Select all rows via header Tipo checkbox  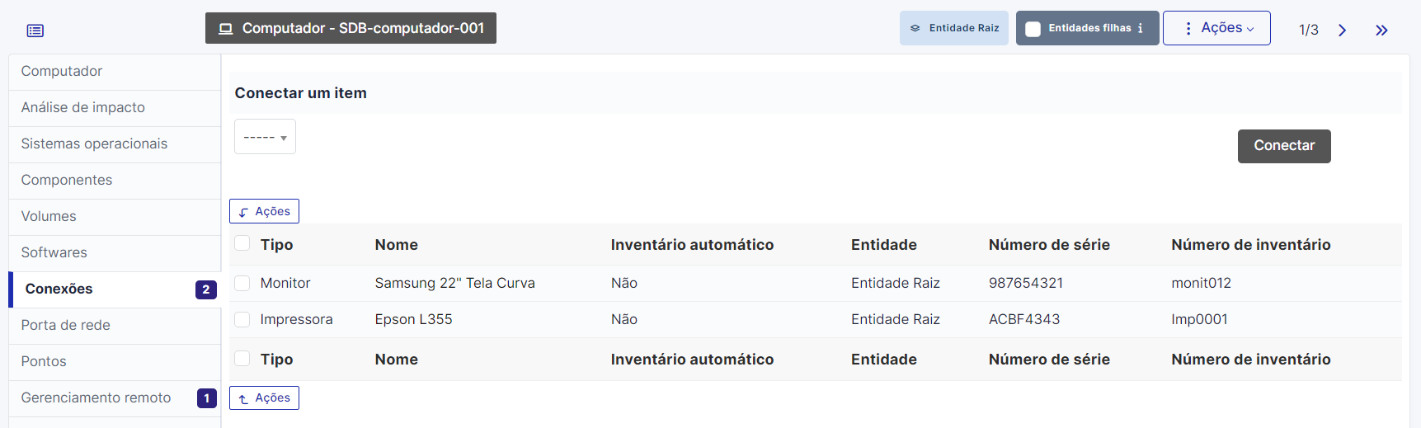click(x=242, y=243)
